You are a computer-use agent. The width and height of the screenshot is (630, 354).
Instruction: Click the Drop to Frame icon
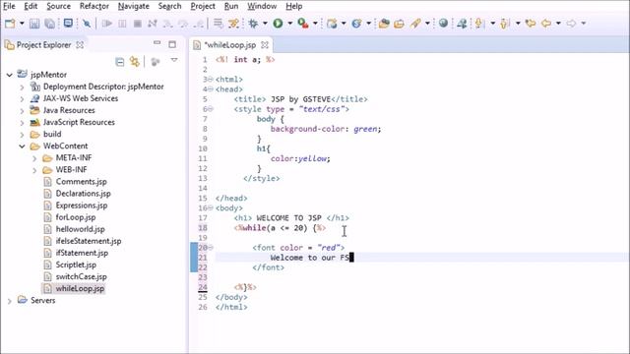(x=219, y=24)
